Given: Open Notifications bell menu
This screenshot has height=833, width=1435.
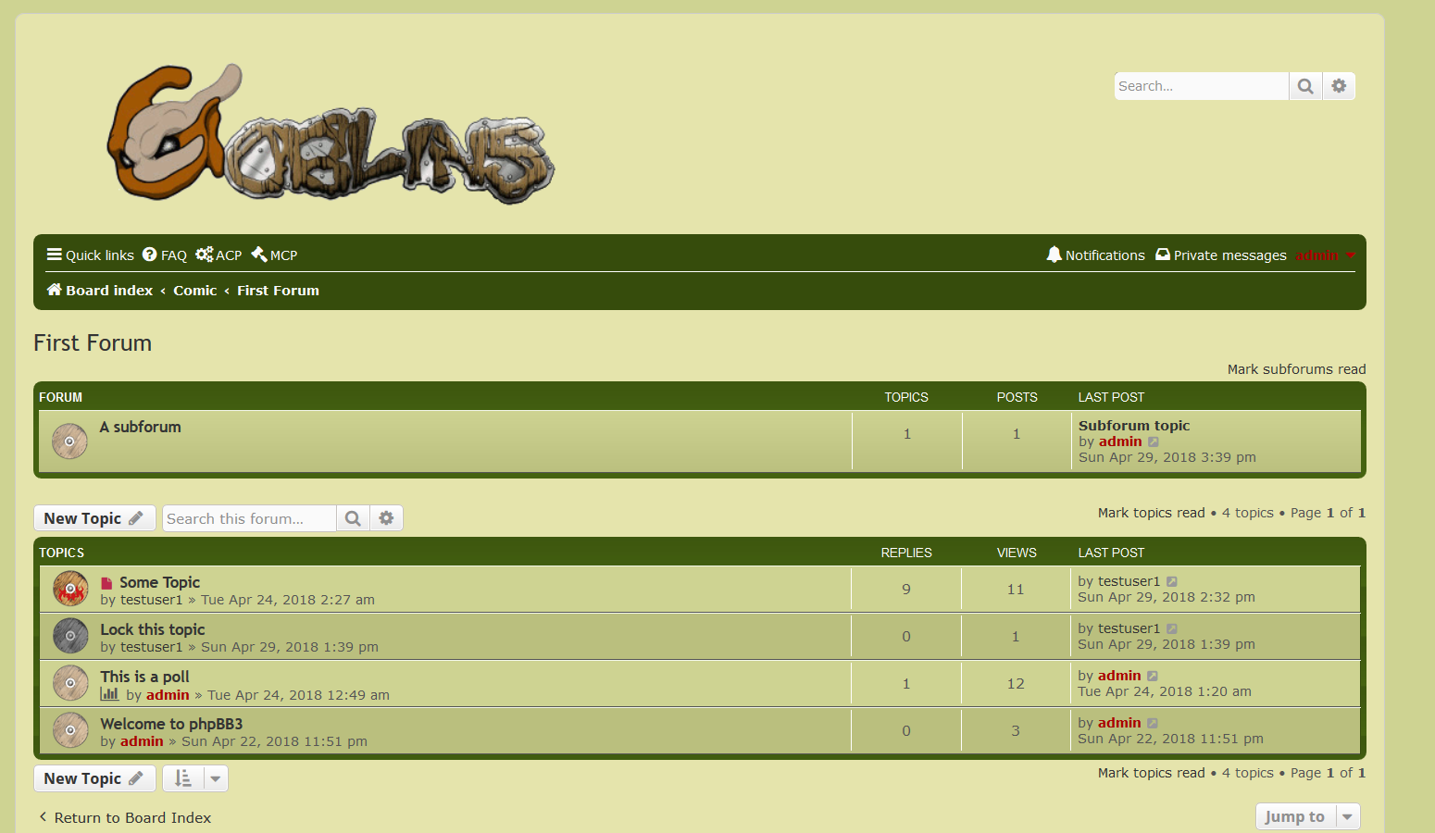Looking at the screenshot, I should coord(1095,255).
